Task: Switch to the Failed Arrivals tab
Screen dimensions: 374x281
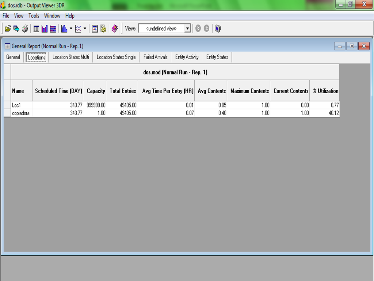Action: 155,57
